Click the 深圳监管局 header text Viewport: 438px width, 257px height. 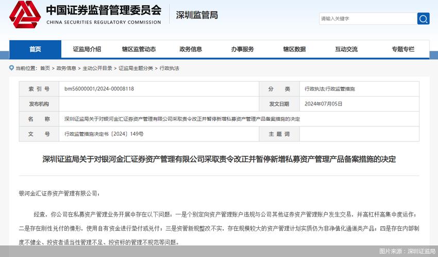pos(197,15)
